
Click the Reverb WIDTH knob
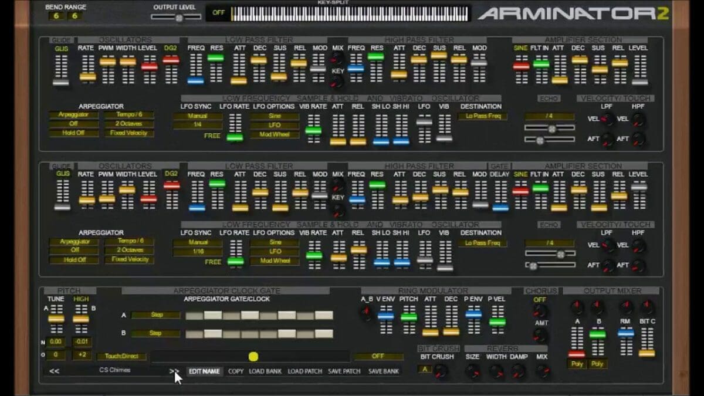496,371
